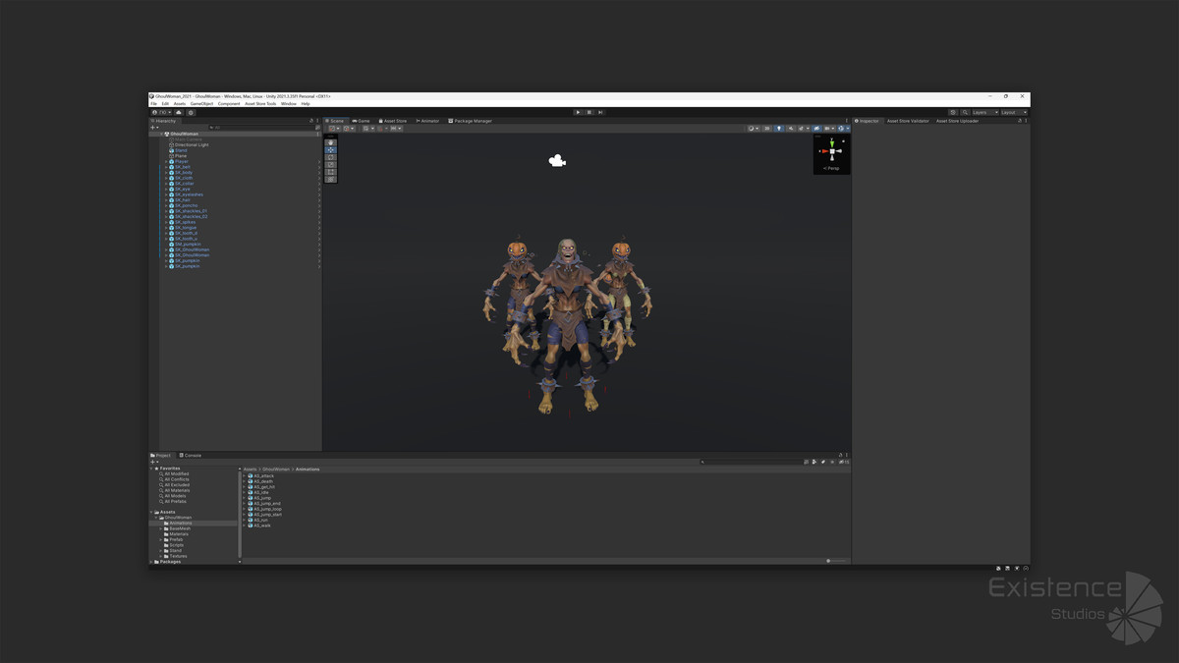Open the scene effects dropdown
Viewport: 1179px width, 663px height.
tap(804, 129)
